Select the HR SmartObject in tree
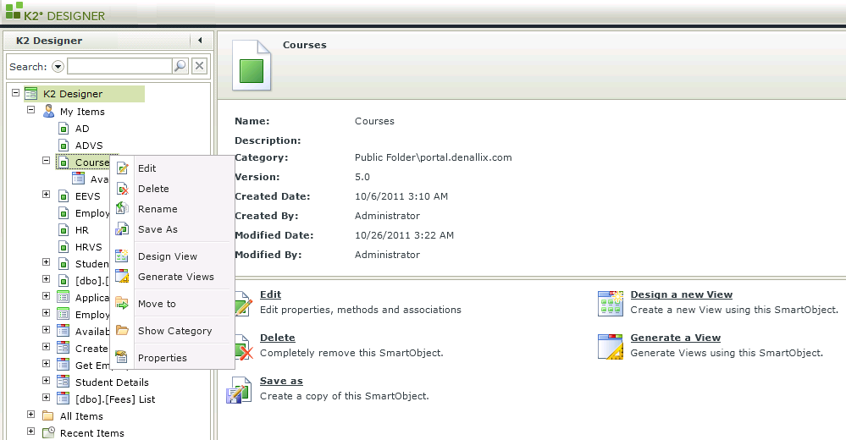The image size is (846, 440). tap(81, 230)
